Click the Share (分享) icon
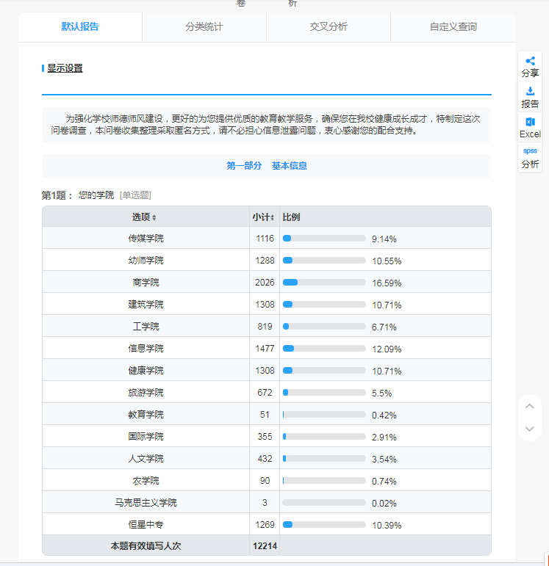The width and height of the screenshot is (549, 566). click(530, 66)
